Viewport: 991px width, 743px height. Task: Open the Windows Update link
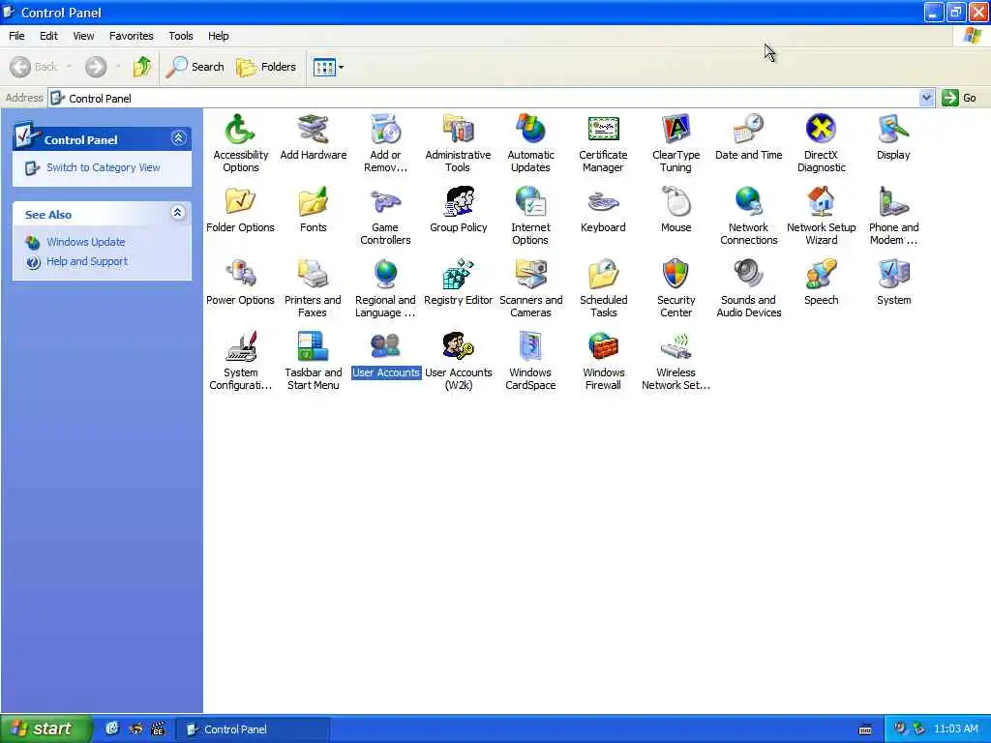[x=85, y=242]
